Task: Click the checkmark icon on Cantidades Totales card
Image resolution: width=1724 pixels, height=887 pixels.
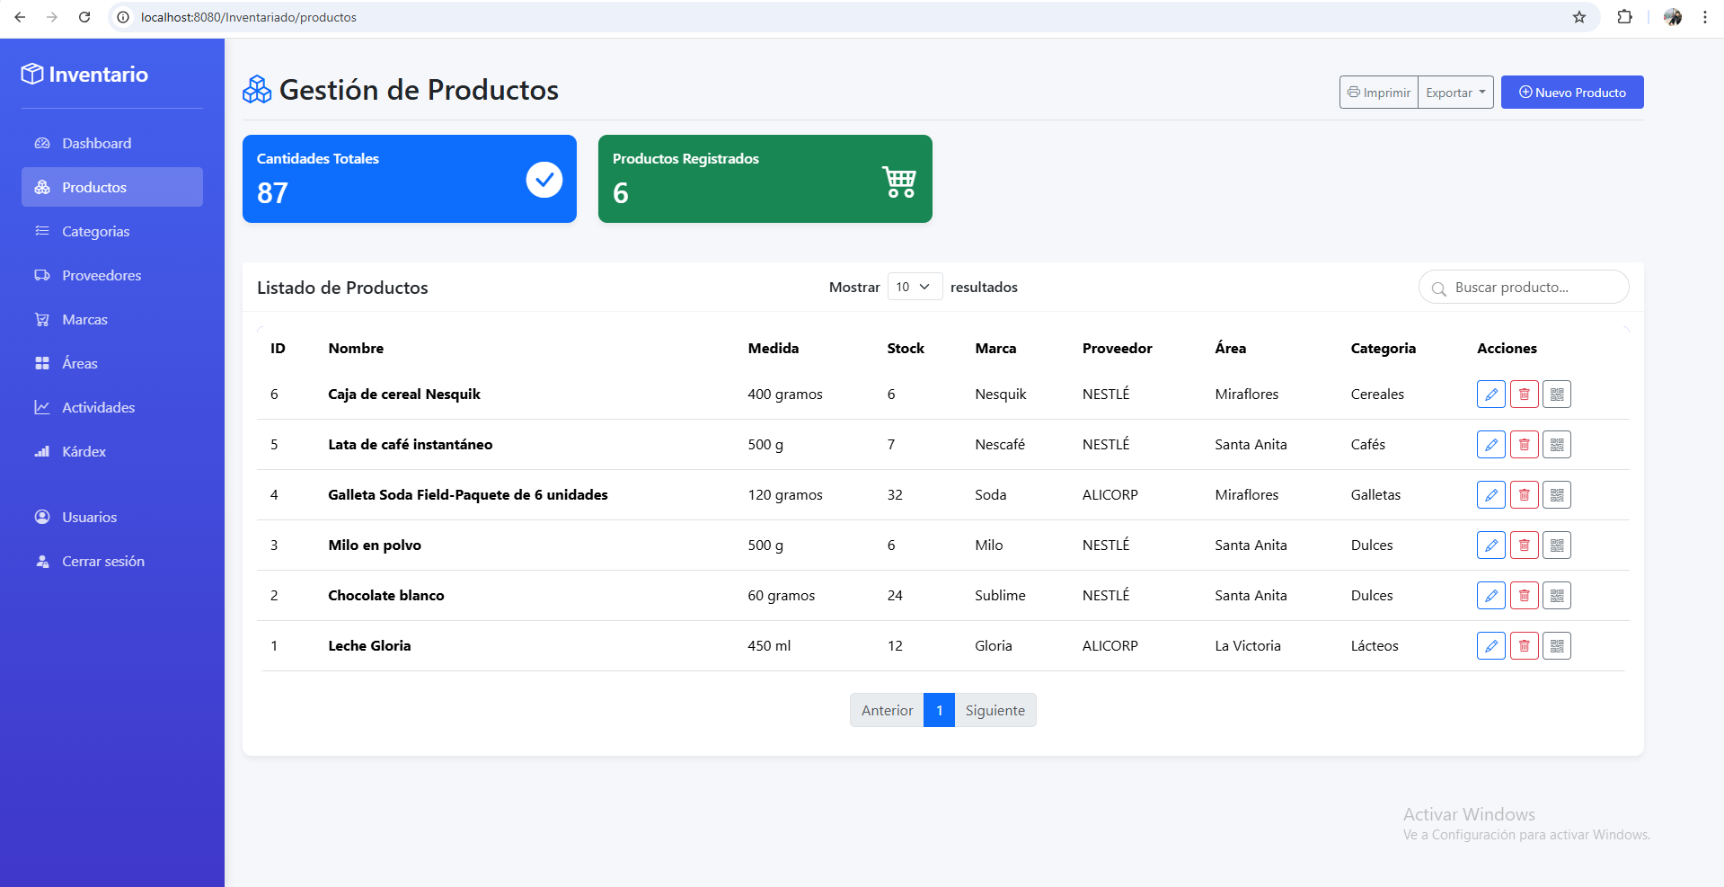Action: pyautogui.click(x=544, y=180)
